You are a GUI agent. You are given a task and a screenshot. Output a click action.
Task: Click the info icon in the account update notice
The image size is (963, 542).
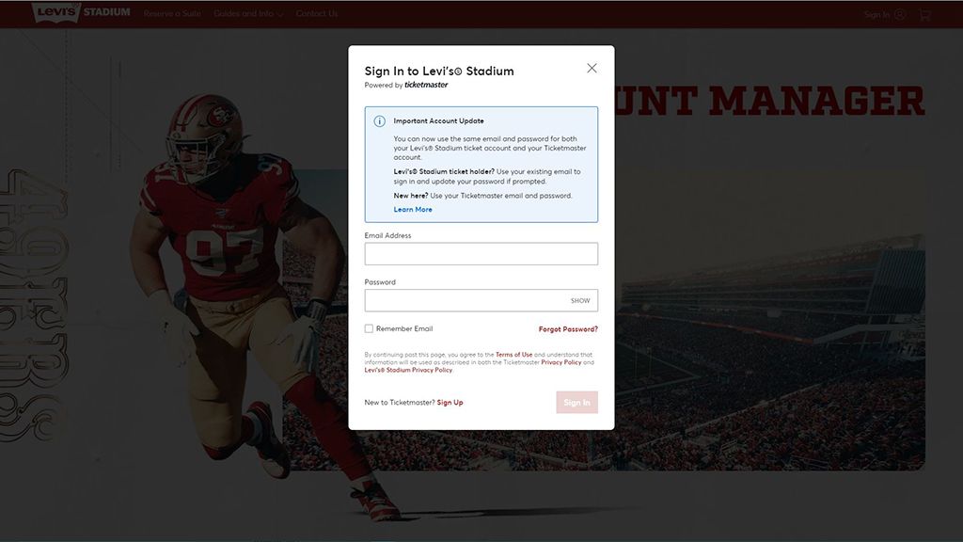pyautogui.click(x=379, y=121)
